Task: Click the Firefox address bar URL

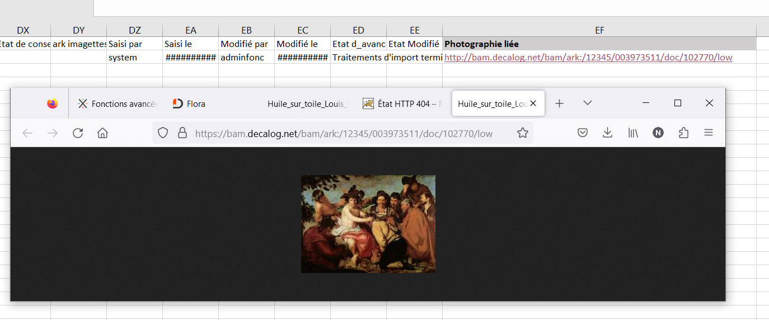Action: [x=344, y=133]
